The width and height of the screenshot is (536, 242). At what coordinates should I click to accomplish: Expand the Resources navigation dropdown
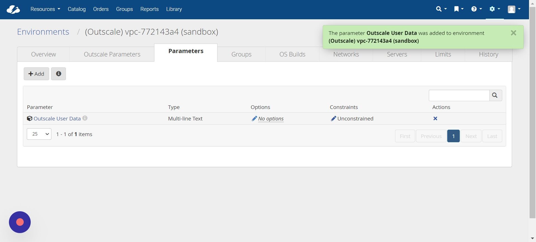[x=45, y=9]
